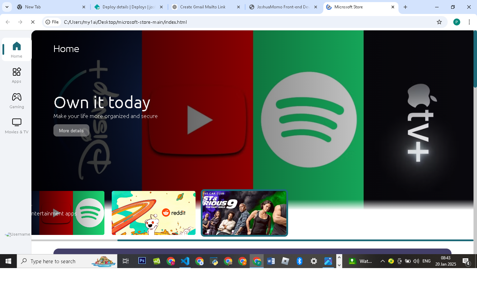Select the Entertainment apps thumbnail card
477x281 pixels.
click(x=68, y=213)
